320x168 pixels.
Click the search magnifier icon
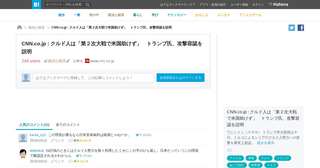click(88, 5)
